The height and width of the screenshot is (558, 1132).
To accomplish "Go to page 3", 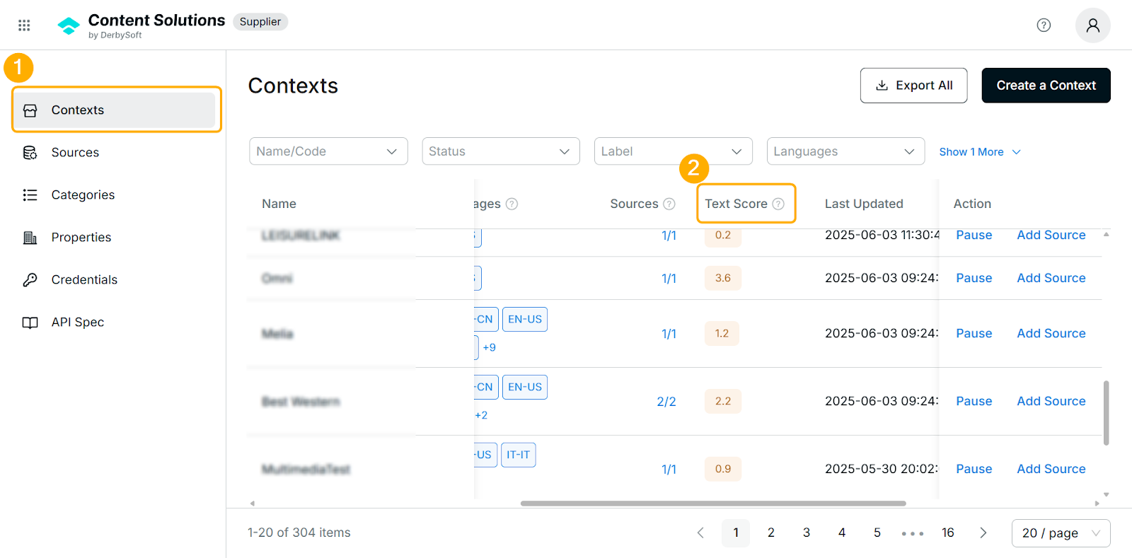I will (807, 533).
